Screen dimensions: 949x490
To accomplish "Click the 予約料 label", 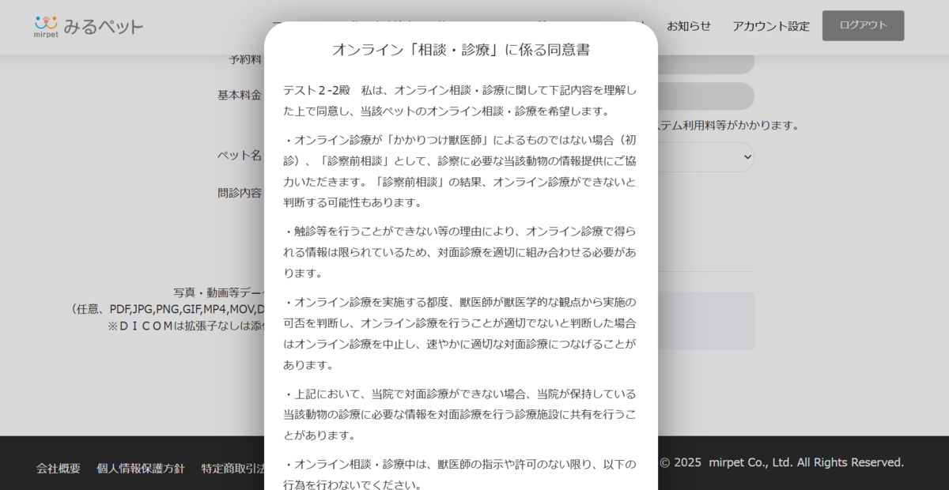I will 245,59.
